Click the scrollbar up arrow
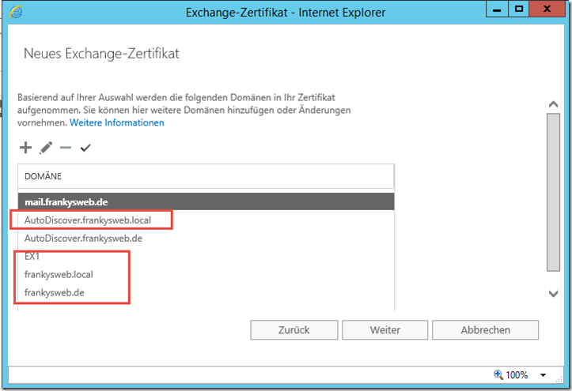 553,104
